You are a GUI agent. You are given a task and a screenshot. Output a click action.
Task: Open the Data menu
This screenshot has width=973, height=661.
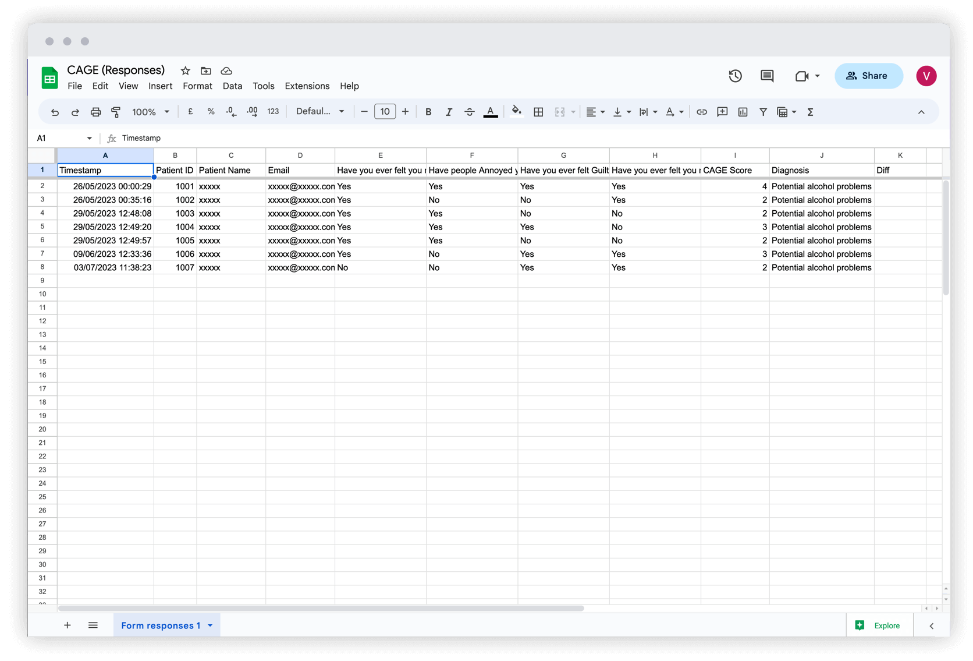[x=232, y=86]
